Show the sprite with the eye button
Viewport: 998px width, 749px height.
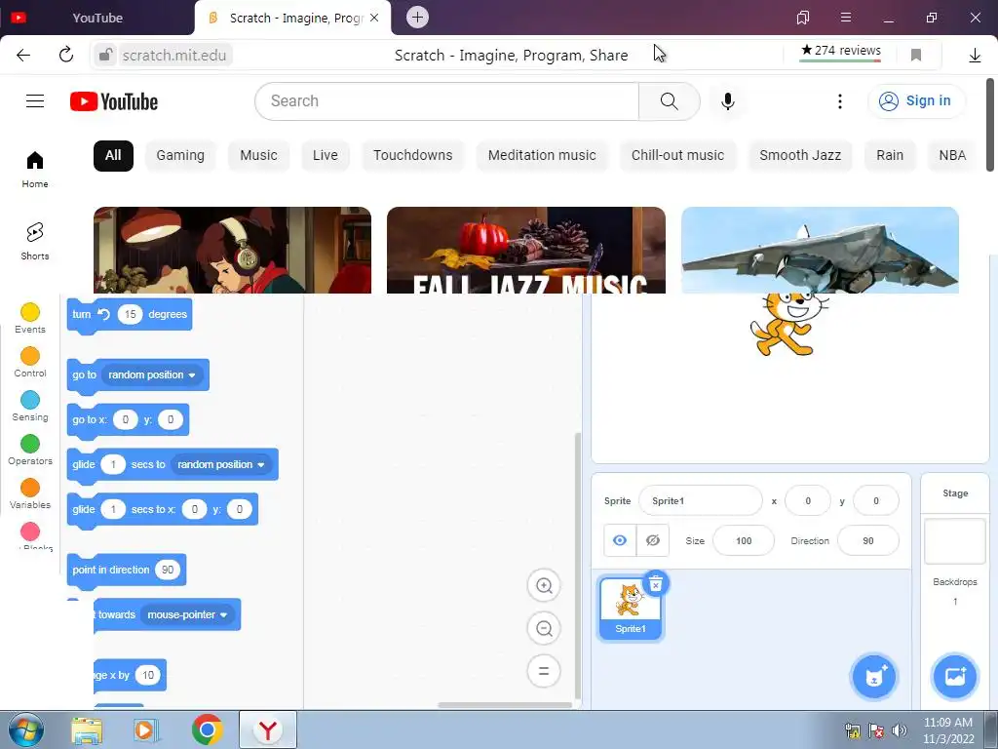pos(619,540)
